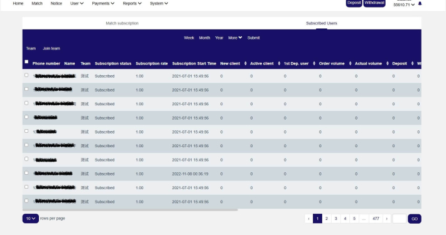Select current page 1 button
This screenshot has width=446, height=235.
click(317, 219)
